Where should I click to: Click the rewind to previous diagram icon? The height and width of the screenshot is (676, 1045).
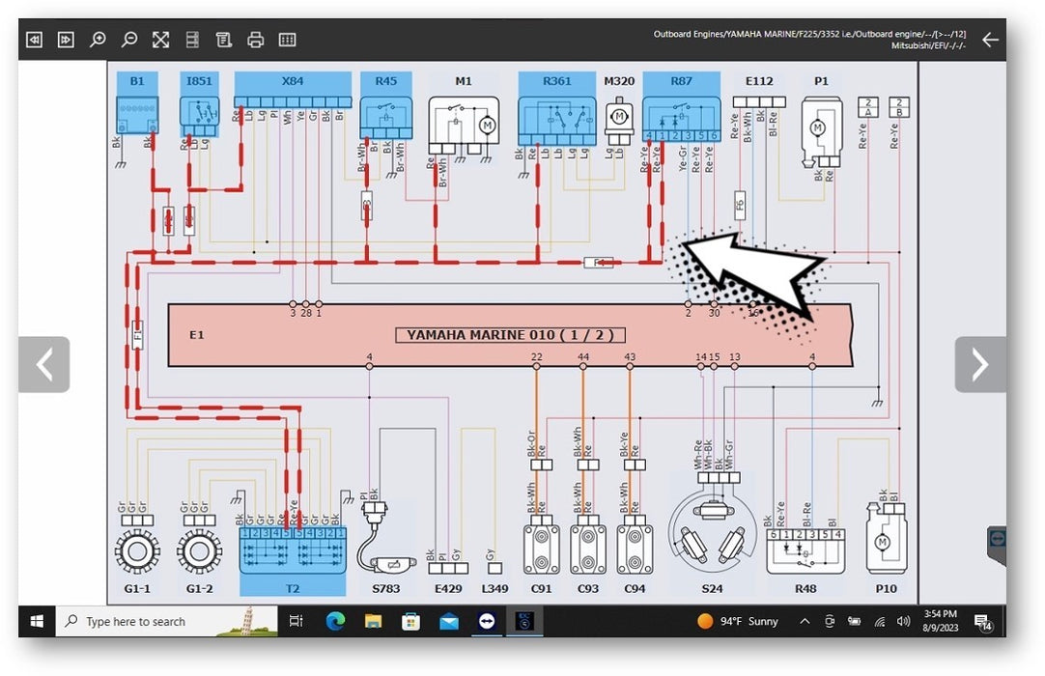pyautogui.click(x=35, y=40)
